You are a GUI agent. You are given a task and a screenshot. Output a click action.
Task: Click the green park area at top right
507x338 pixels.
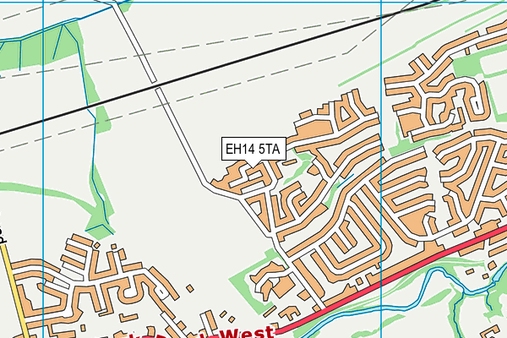(467, 68)
